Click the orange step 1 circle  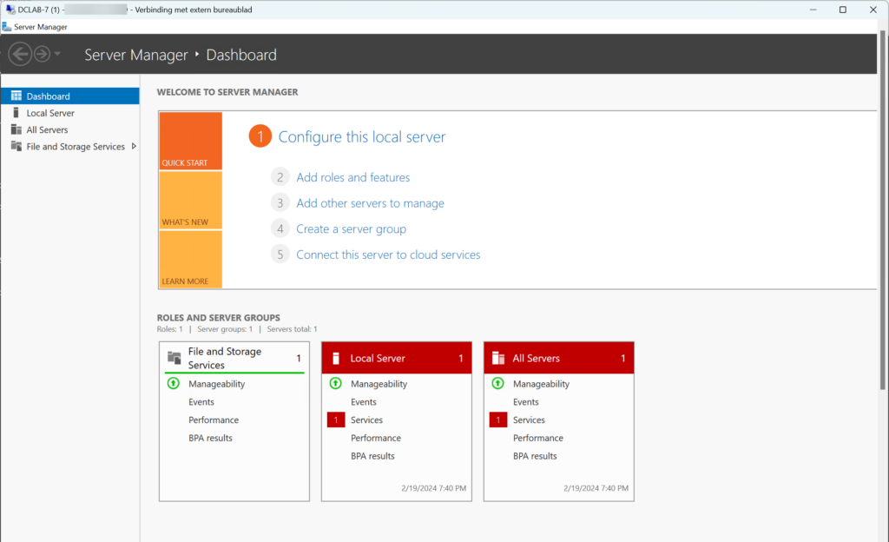260,136
